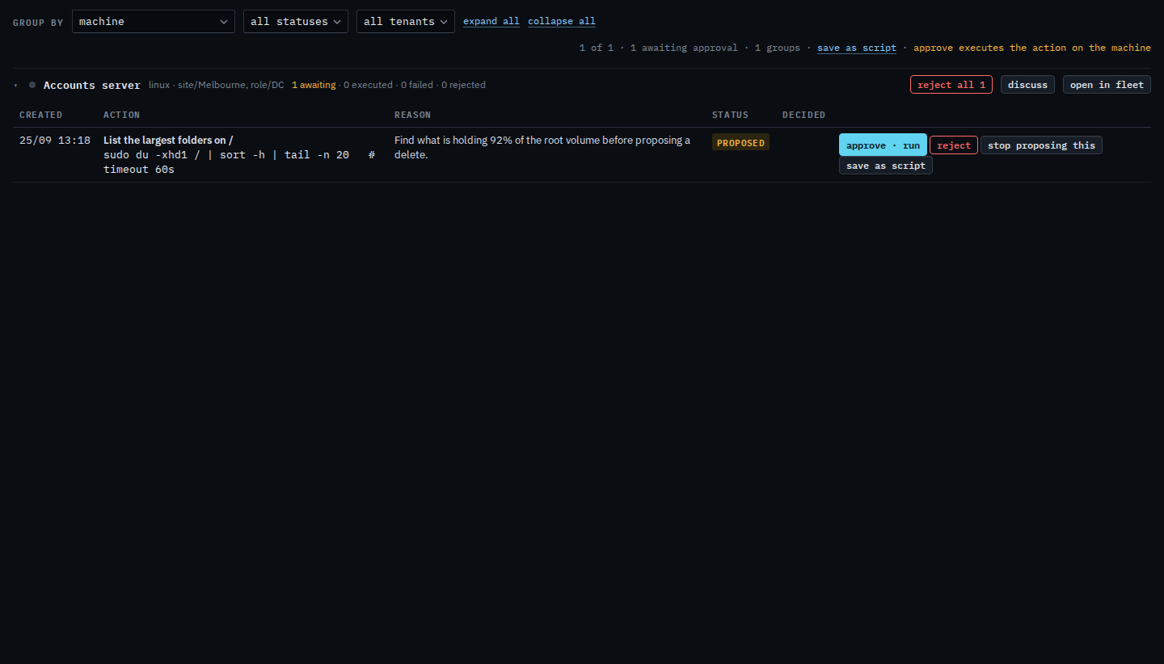The height and width of the screenshot is (664, 1164).
Task: Click the 0 executed count
Action: point(368,85)
